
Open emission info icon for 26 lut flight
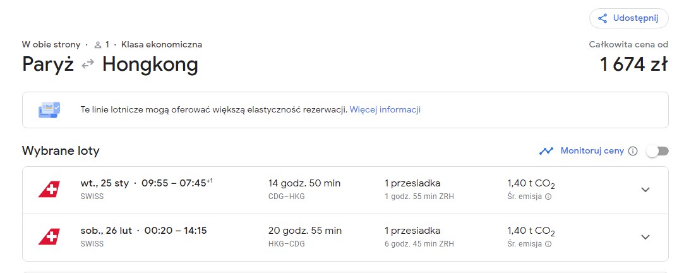548,244
